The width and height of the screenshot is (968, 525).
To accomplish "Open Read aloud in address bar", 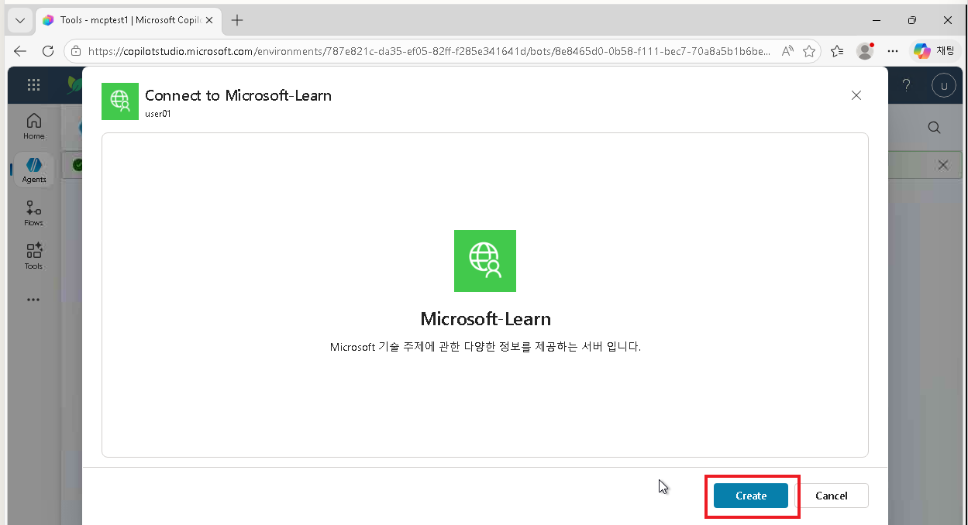I will [x=787, y=51].
